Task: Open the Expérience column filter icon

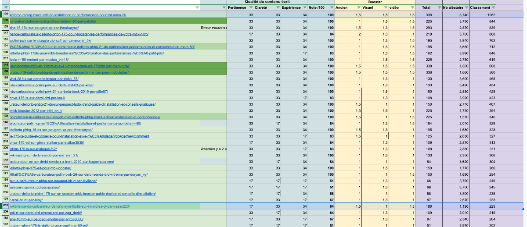Action: point(304,7)
